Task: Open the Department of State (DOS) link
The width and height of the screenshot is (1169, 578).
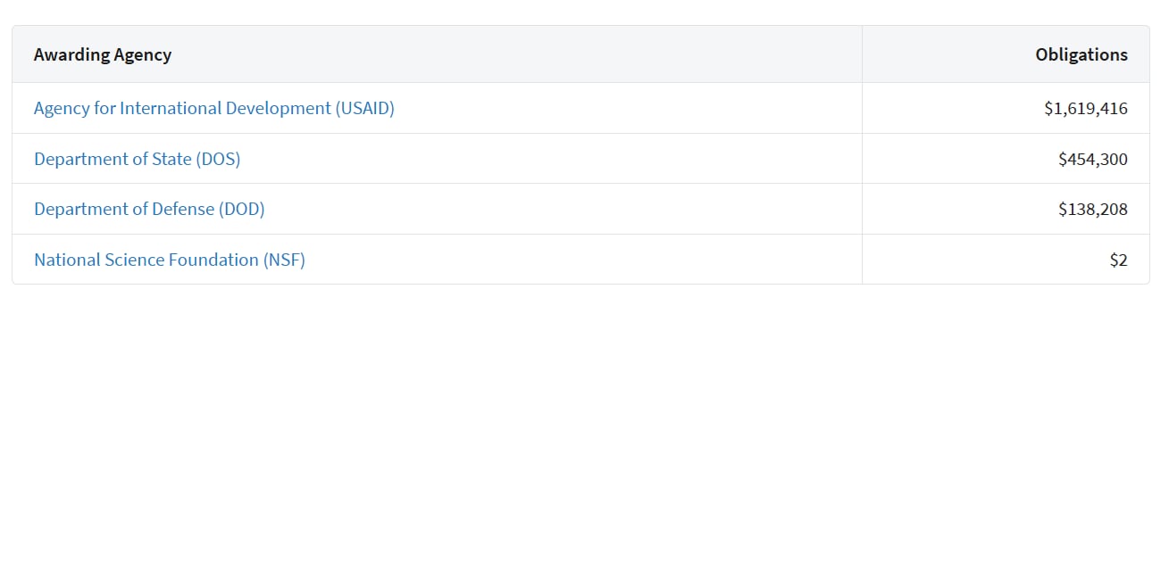Action: pyautogui.click(x=137, y=159)
